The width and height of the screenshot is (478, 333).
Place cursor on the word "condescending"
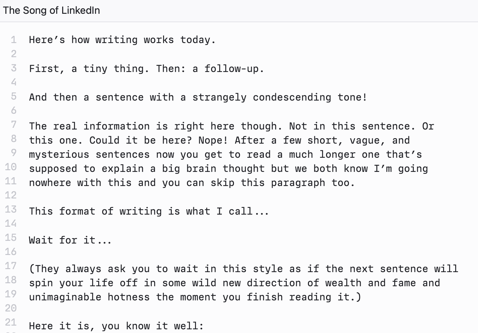point(292,98)
